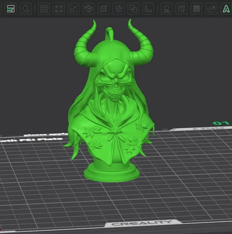Click the auto-orient tilted sheet icon
Image resolution: width=232 pixels, height=234 pixels.
coord(26,9)
